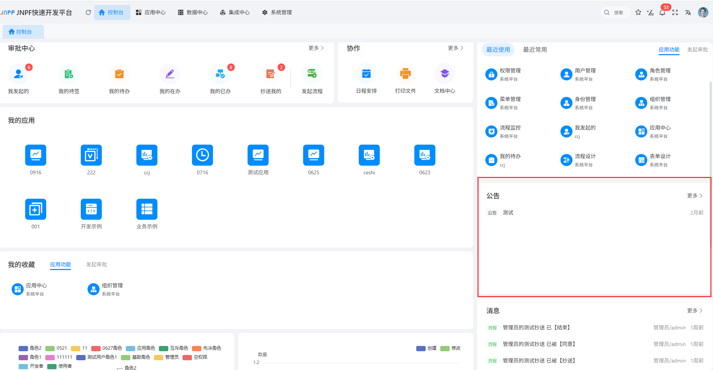Open the 我发起的 approval icon
The width and height of the screenshot is (713, 370).
click(x=18, y=74)
